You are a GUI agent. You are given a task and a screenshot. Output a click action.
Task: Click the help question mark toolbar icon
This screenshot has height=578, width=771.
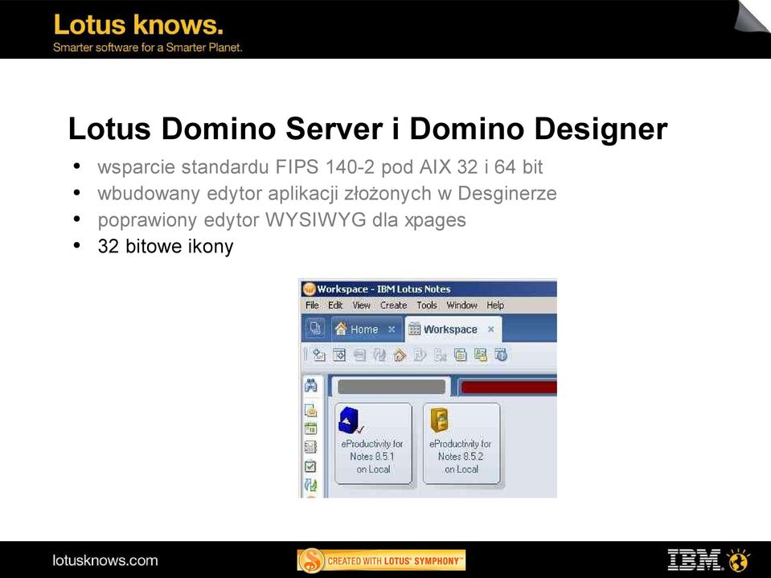tap(501, 355)
